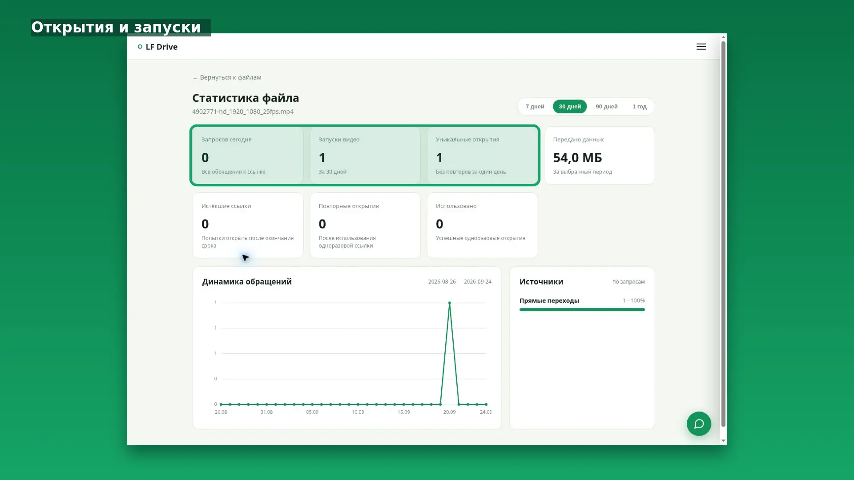Click the по запросам label
Viewport: 854px width, 480px height.
click(628, 282)
